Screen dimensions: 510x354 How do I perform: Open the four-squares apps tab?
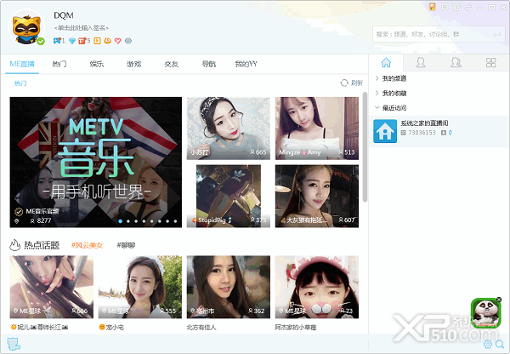[x=490, y=62]
